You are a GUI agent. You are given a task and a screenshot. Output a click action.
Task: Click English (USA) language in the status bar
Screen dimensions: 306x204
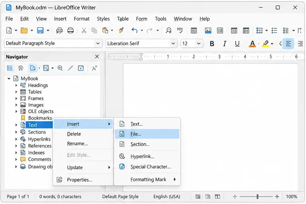click(x=167, y=196)
